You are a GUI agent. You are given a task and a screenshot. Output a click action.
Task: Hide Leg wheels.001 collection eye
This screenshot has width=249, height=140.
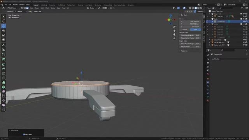[x=244, y=42]
